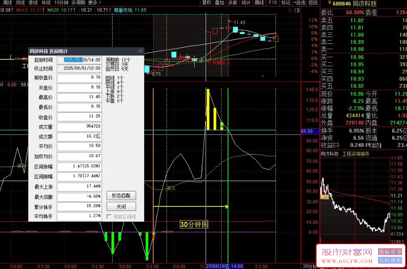Image resolution: width=407 pixels, height=269 pixels.
Task: Switch to the 周线 weekly period
Action: tap(8, 3)
